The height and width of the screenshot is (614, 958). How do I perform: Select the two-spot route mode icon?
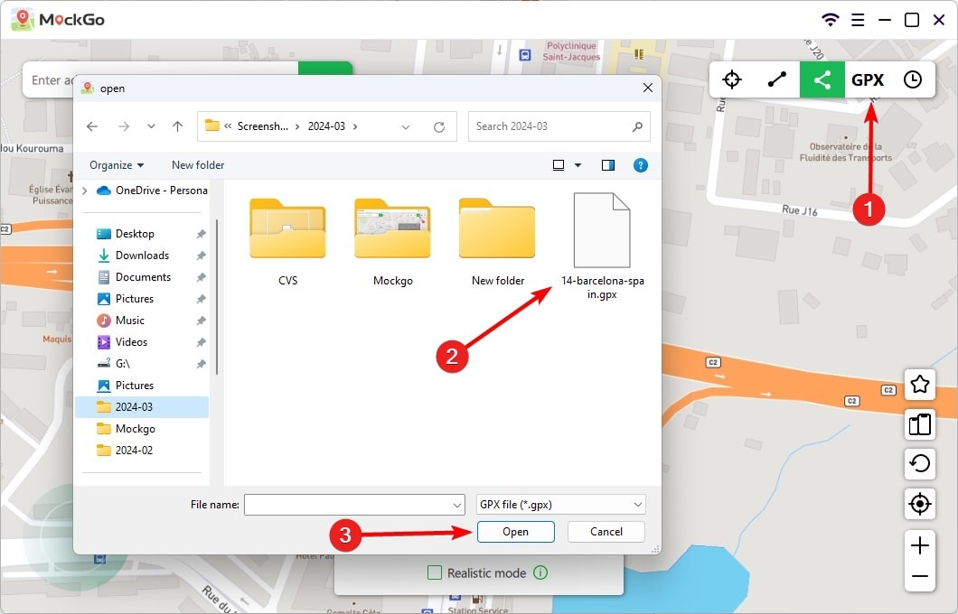point(776,79)
